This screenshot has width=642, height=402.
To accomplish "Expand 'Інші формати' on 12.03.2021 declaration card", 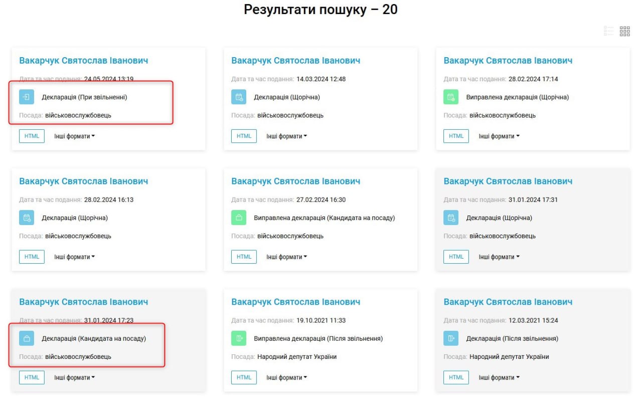I will click(499, 378).
